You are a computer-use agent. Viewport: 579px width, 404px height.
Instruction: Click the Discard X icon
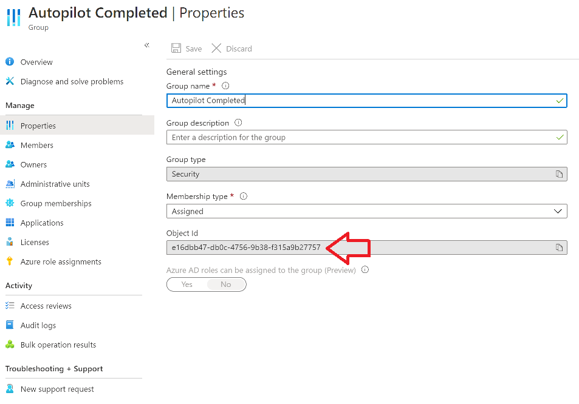point(216,49)
